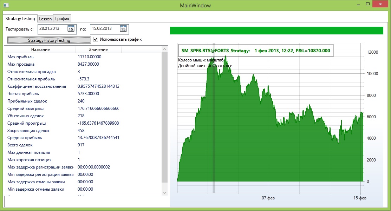The width and height of the screenshot is (391, 211).
Task: Open the end date calendar picker
Action: pos(123,29)
